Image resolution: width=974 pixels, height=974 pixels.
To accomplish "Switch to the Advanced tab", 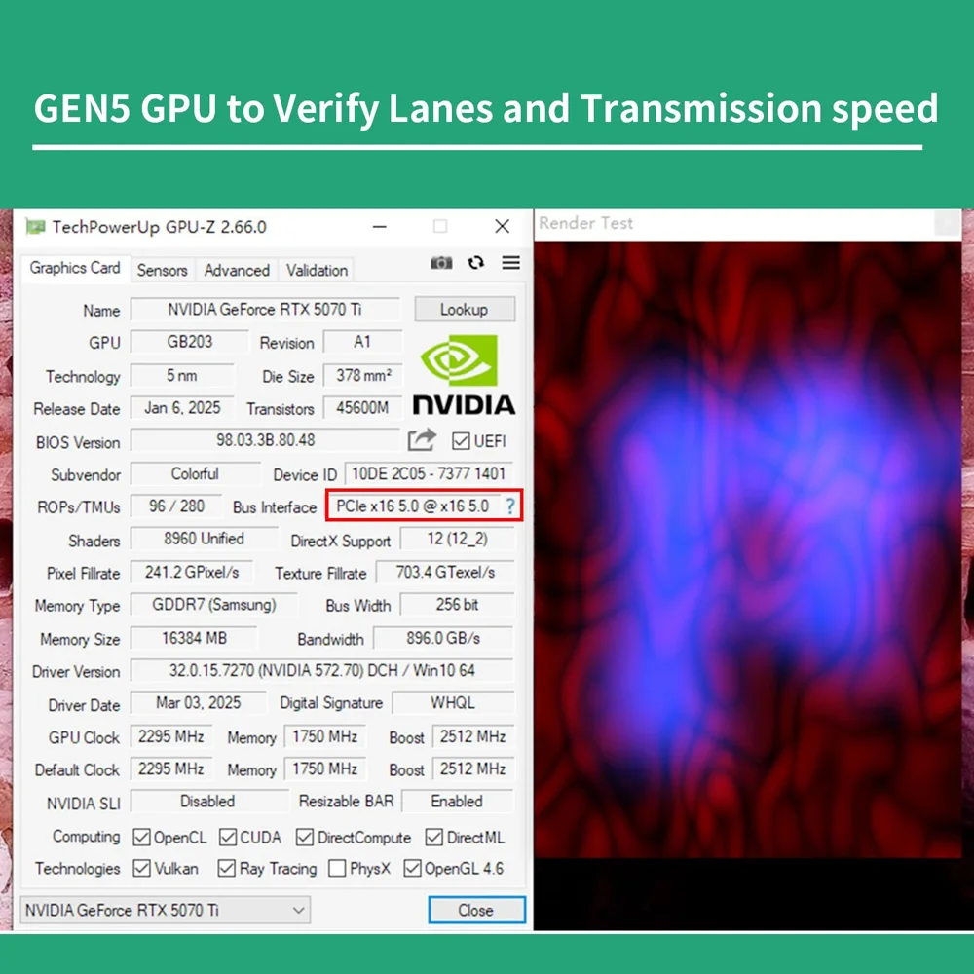I will tap(237, 270).
